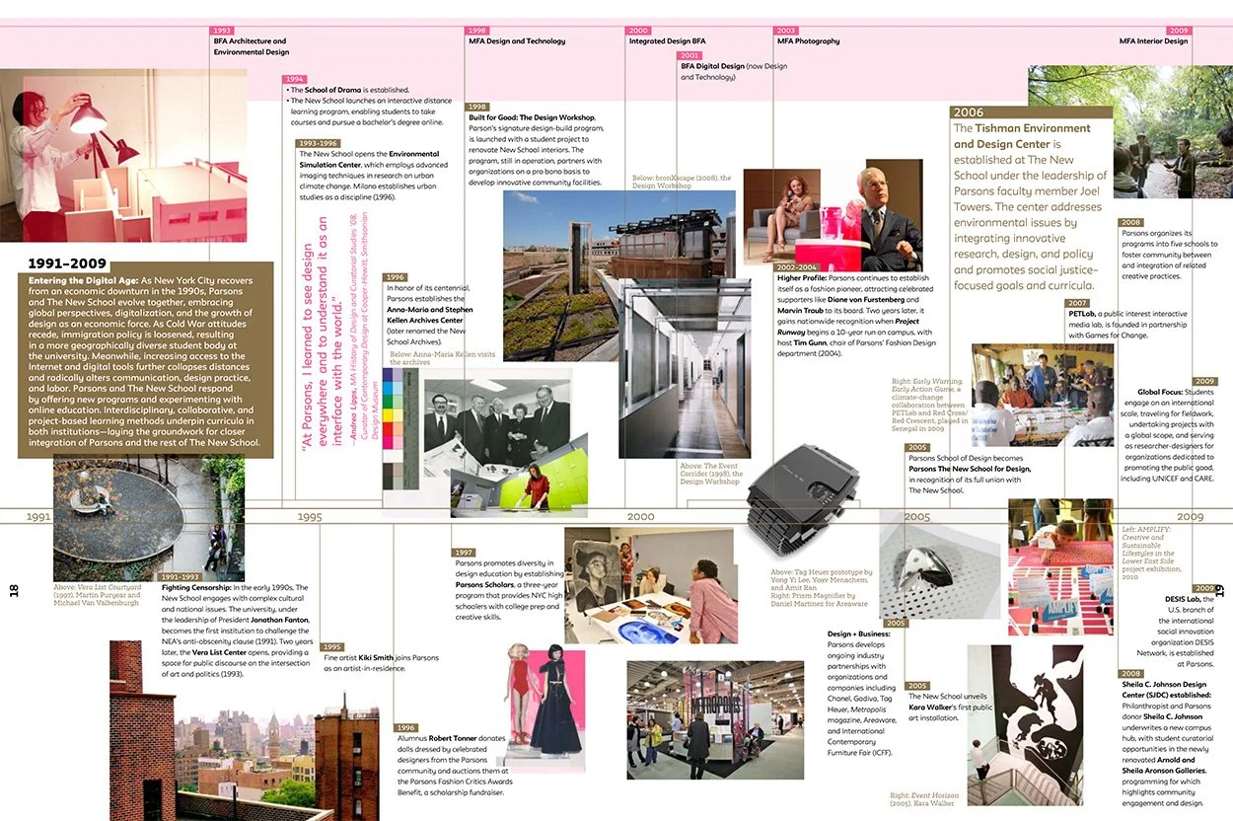Select the 2009 tag above MFA Interior Design
Viewport: 1233px width, 821px height.
pyautogui.click(x=1179, y=32)
